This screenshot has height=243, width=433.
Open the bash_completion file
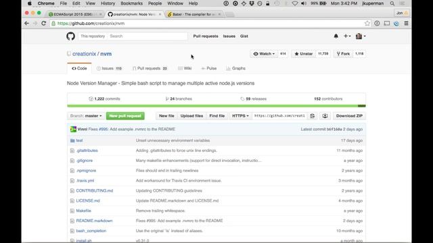(91, 231)
